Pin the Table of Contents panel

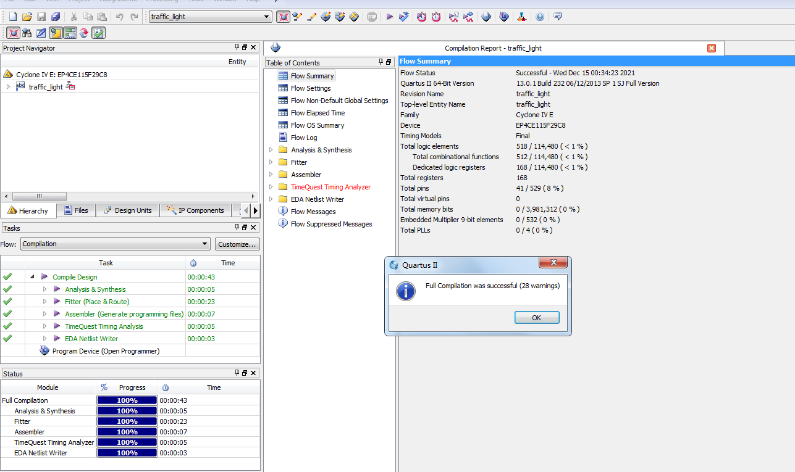tap(381, 62)
